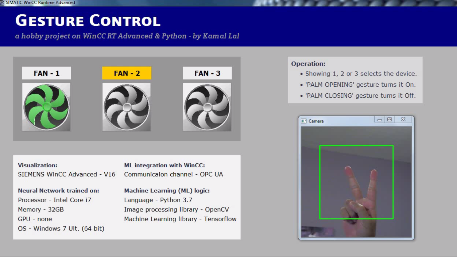This screenshot has height=257, width=457.
Task: Click the 'Showing 1, 2 or 3' bullet text
Action: point(361,73)
